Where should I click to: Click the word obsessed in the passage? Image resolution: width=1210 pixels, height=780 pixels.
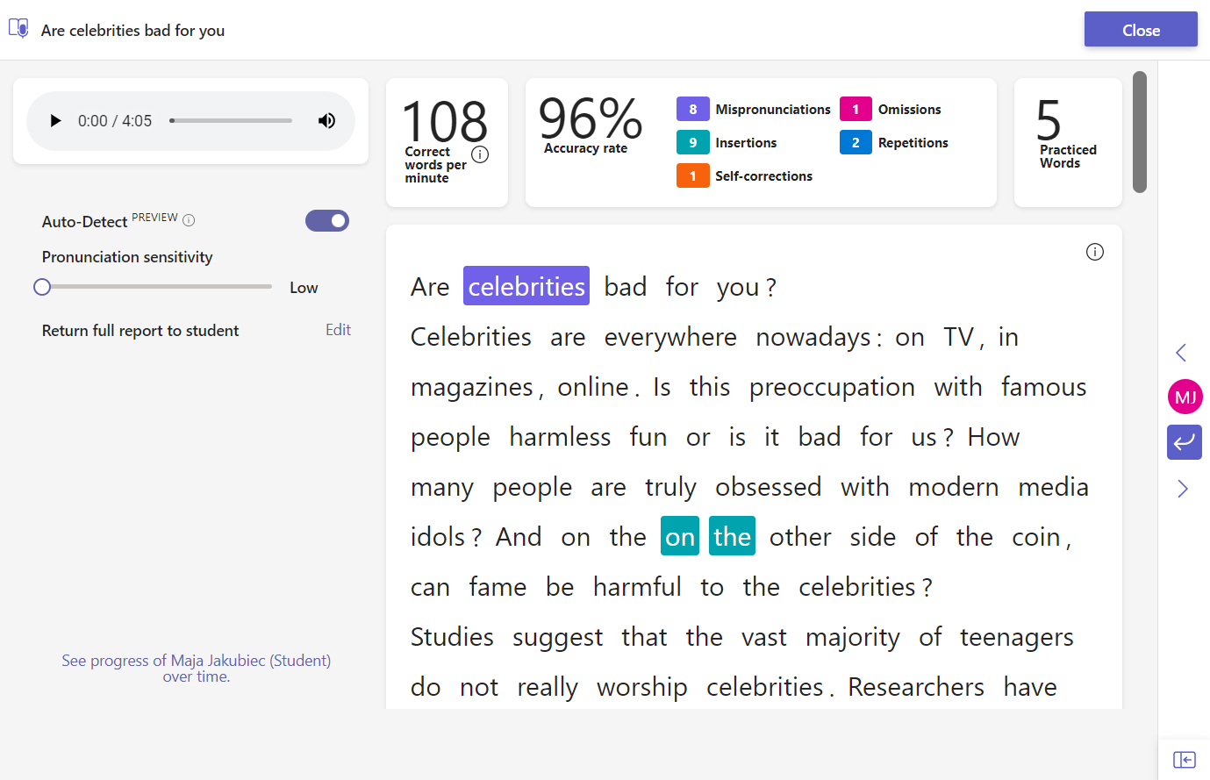(x=769, y=486)
